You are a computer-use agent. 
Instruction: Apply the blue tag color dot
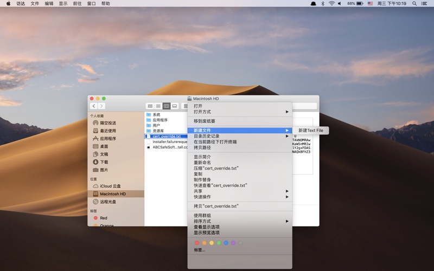[226, 243]
